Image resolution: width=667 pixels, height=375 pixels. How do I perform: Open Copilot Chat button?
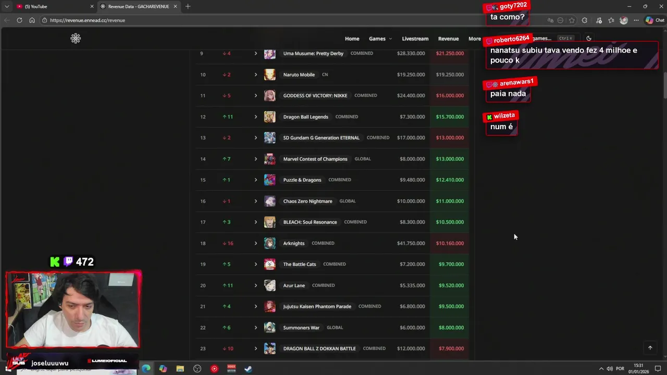click(655, 20)
